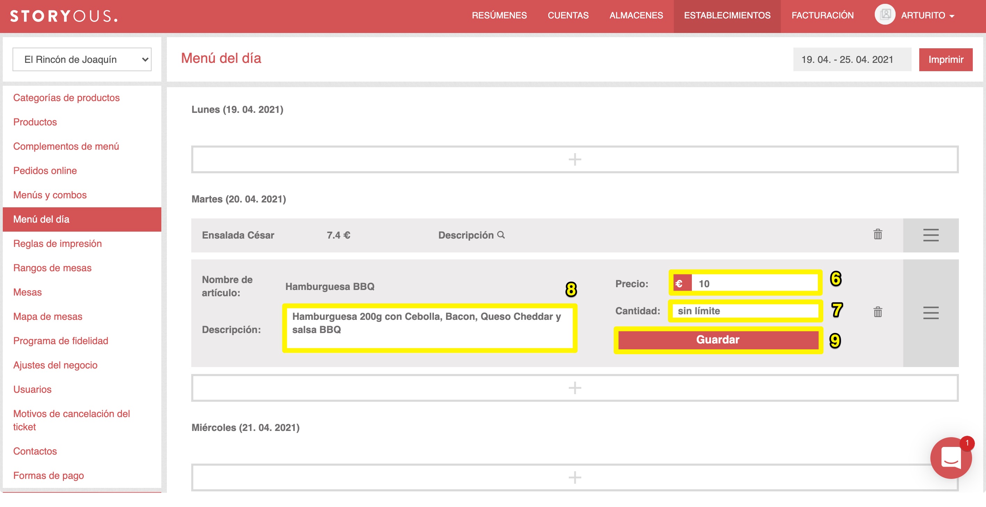Open Programa de fidelidad
986x507 pixels.
60,341
